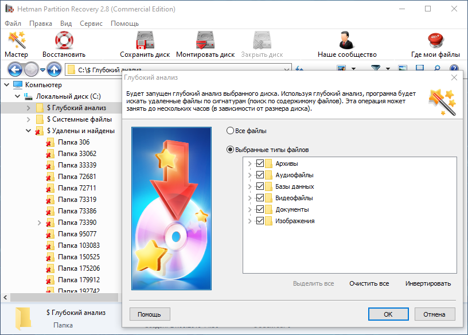The height and width of the screenshot is (335, 468).
Task: Launch the Мастер wizard icon
Action: point(16,41)
